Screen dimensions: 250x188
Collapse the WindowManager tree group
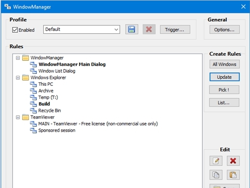(18, 58)
